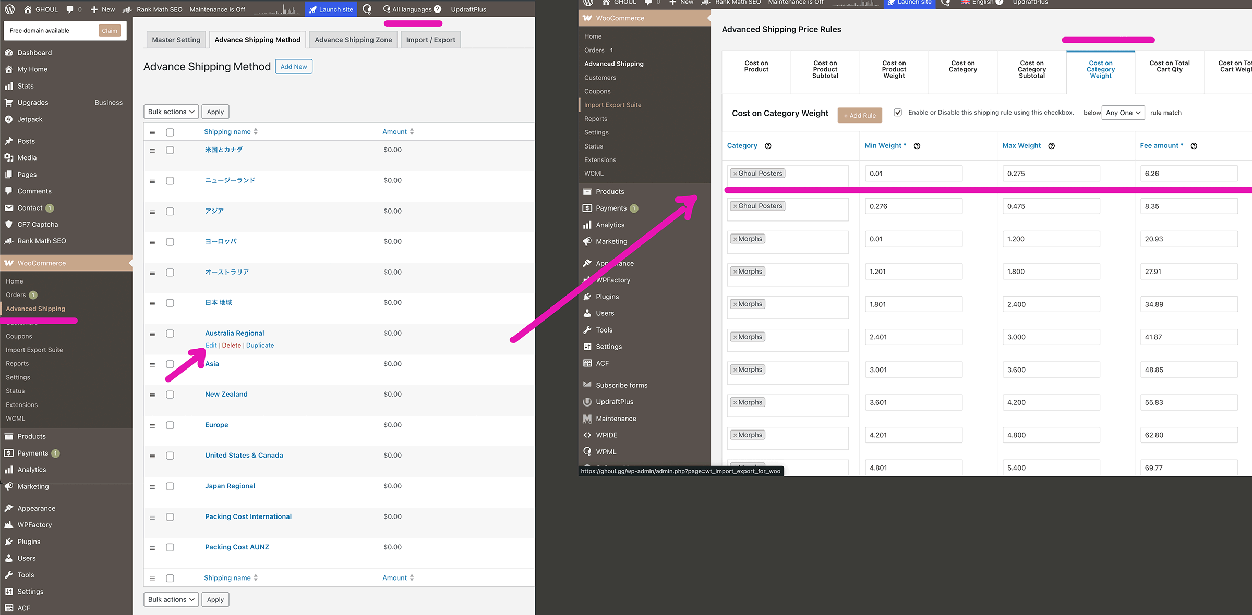
Task: Open the Dashboard sidebar icon
Action: (9, 53)
